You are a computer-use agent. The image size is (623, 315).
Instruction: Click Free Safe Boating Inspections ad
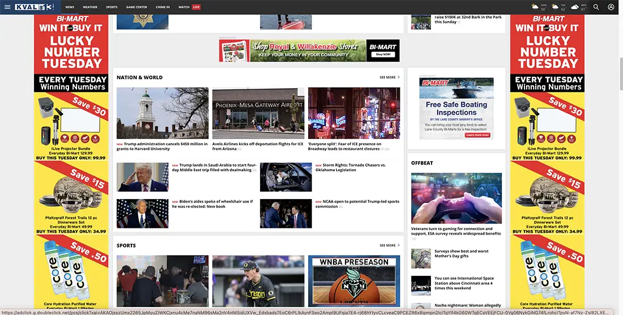coord(456,109)
